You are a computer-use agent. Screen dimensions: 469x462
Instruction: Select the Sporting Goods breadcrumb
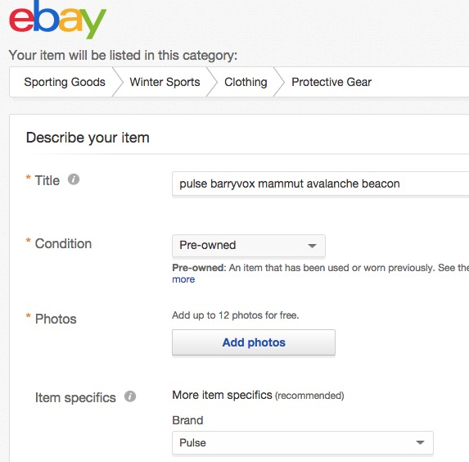click(x=65, y=82)
